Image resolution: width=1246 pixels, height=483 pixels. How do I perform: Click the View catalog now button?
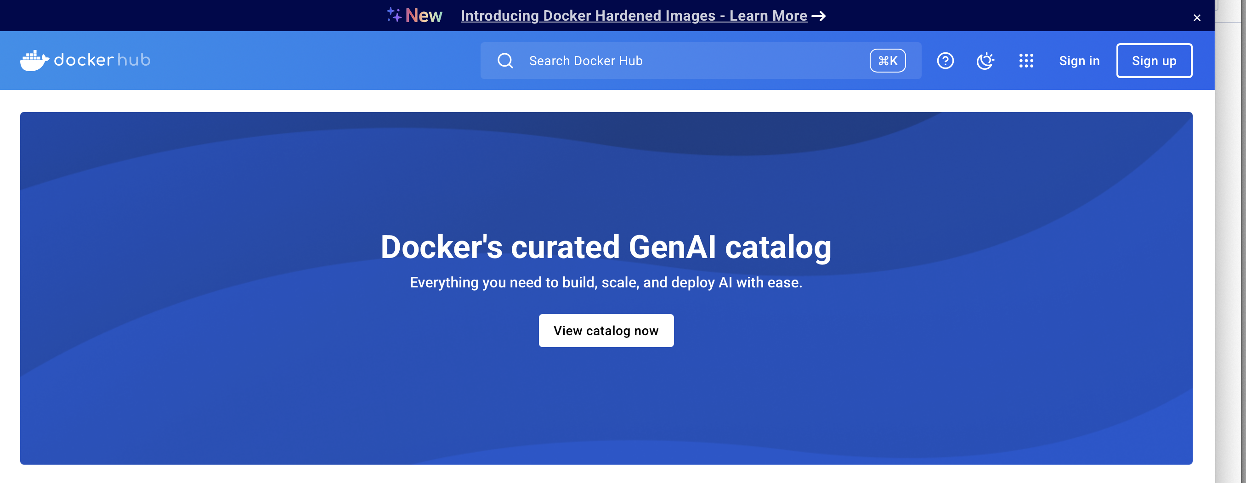[x=606, y=331]
